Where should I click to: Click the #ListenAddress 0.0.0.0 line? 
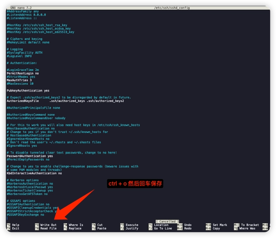click(x=26, y=15)
